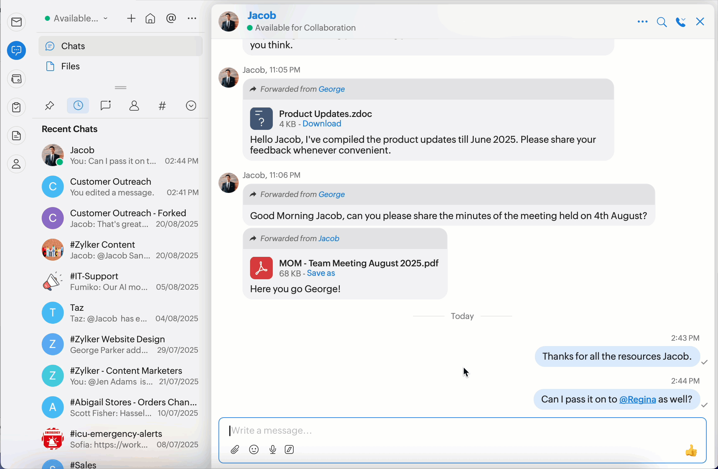
Task: Open the chat header more options menu
Action: pos(642,22)
